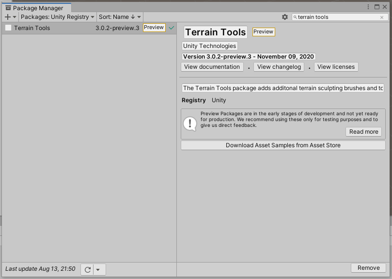Click the terrain tools search field

[340, 17]
